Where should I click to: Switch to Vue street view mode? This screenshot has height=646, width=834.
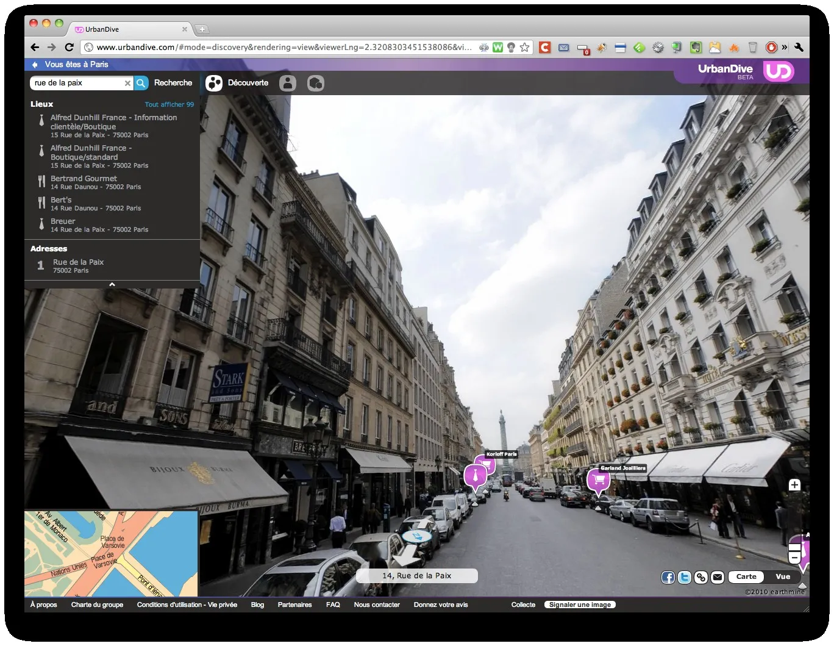pyautogui.click(x=783, y=577)
